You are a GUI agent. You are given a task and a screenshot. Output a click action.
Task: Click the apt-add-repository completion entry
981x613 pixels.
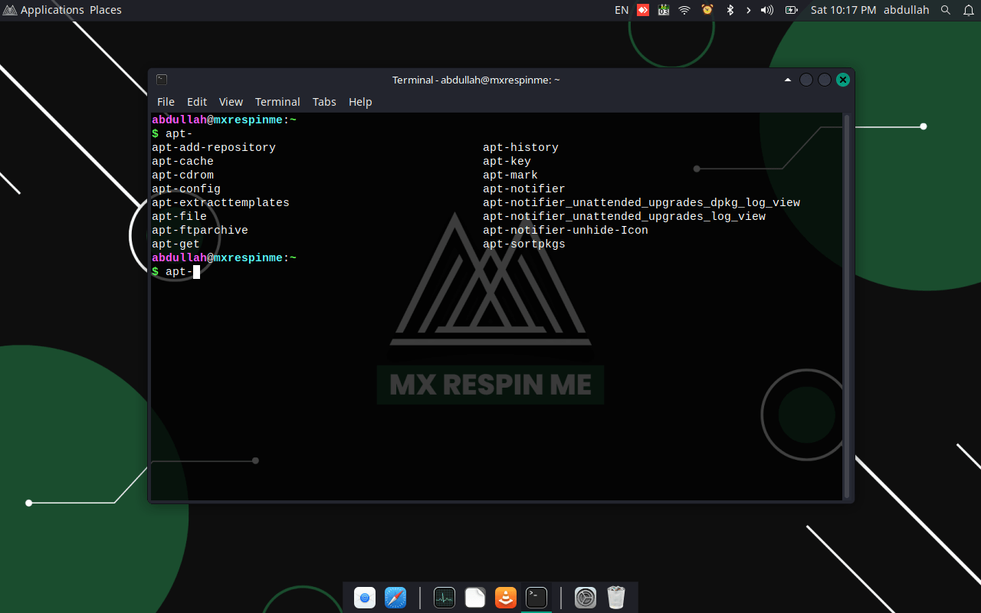pos(214,148)
